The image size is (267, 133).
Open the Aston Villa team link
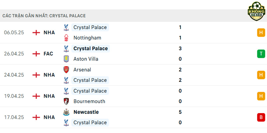tap(86, 59)
